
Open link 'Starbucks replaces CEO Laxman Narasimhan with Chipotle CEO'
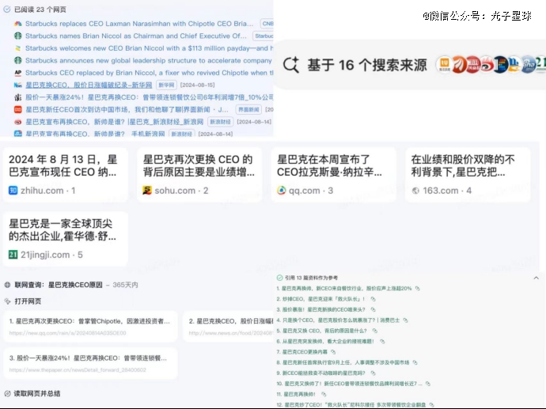139,24
